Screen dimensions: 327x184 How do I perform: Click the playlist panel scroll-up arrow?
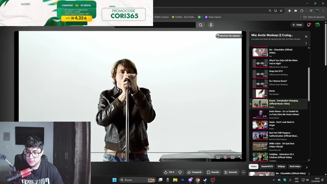tap(309, 48)
